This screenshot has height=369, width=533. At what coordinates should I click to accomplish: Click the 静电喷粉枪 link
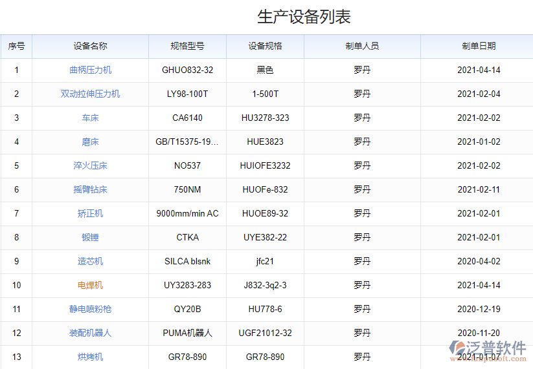[90, 309]
